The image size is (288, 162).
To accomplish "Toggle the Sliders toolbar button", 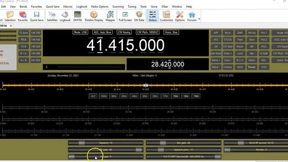I will point(153,16).
